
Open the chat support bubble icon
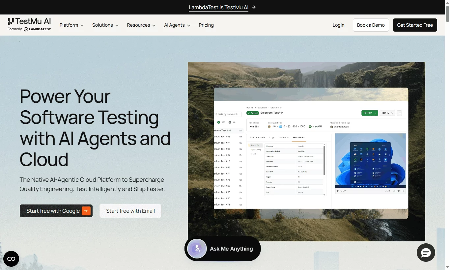click(x=426, y=253)
